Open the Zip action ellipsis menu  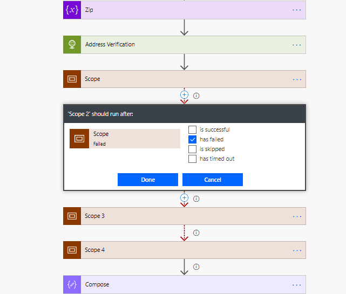tap(296, 10)
